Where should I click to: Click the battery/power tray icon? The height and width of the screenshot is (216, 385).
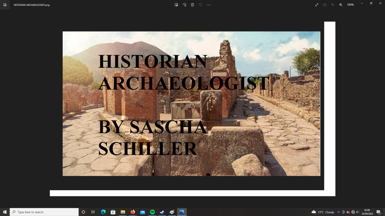343,212
